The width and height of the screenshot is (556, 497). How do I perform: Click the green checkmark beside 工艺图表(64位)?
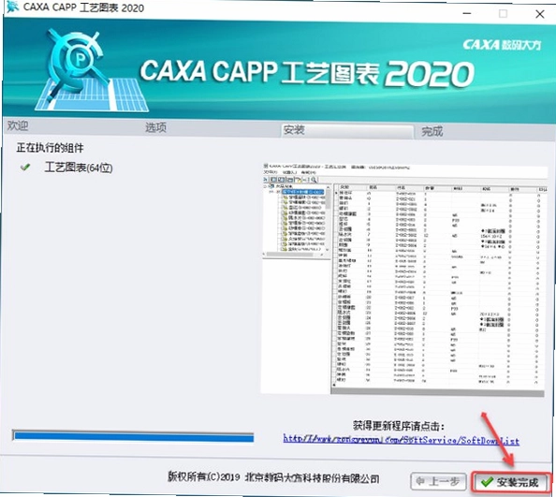(25, 167)
